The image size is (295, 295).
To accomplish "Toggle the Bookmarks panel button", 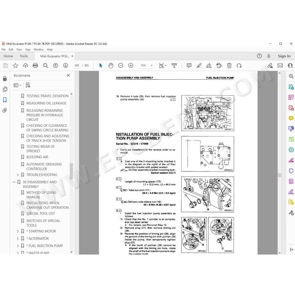I will 5,100.
